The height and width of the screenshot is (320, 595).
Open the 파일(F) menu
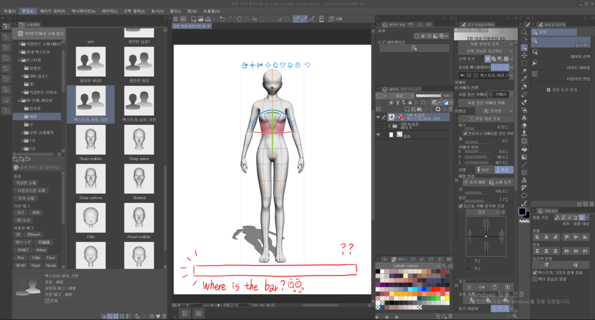tap(9, 11)
